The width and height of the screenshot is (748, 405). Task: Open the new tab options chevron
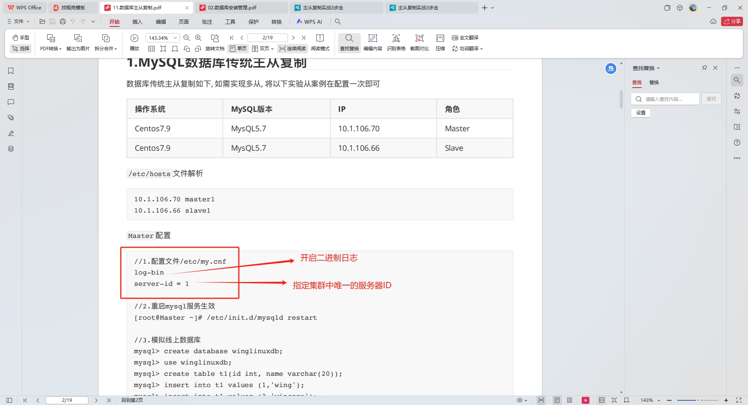click(492, 8)
